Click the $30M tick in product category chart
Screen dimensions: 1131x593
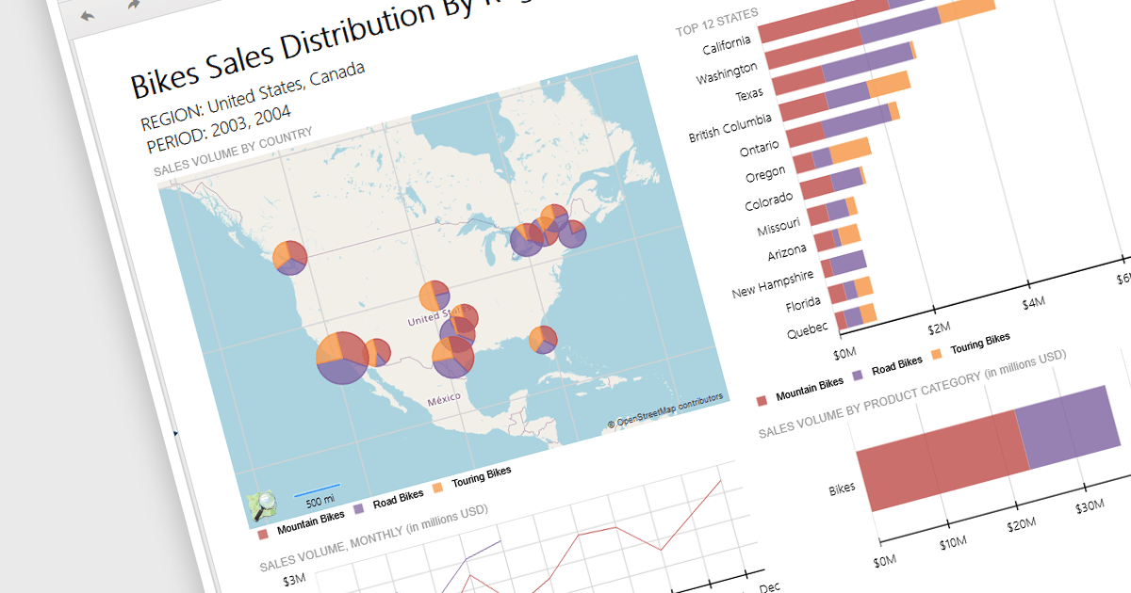1091,505
